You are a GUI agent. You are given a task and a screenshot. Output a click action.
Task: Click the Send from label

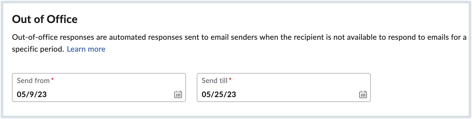click(33, 81)
